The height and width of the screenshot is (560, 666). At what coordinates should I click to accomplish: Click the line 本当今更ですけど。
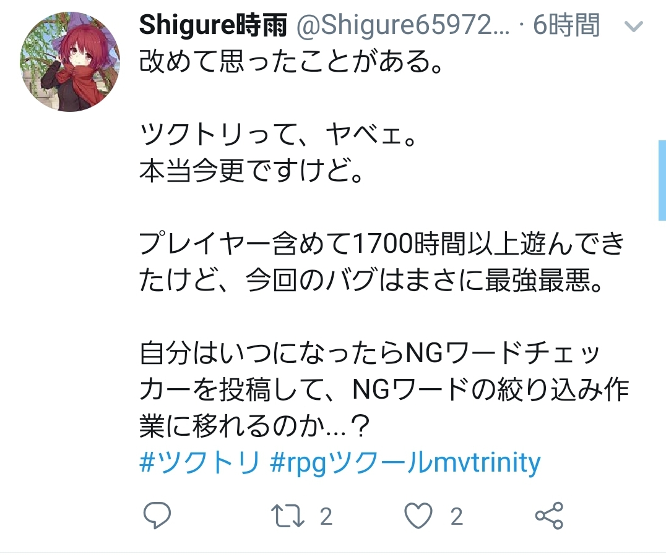click(251, 171)
